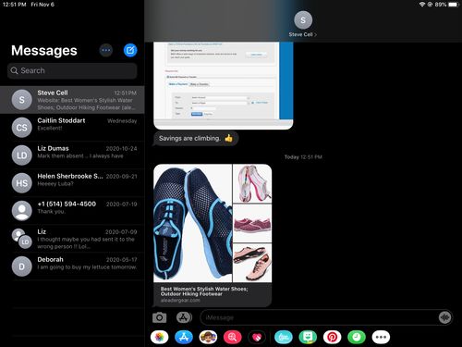
Task: Open the teal handwriting app in the drawer
Action: 284,337
